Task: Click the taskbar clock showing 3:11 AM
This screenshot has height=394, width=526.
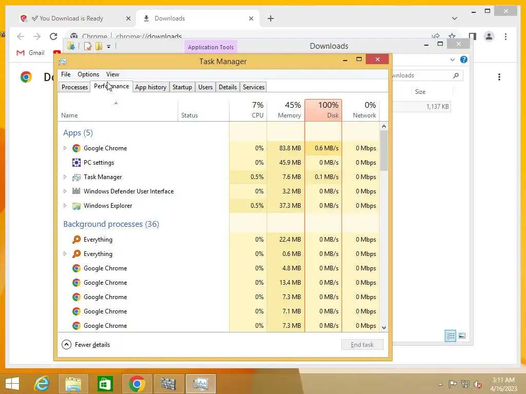Action: 503,384
